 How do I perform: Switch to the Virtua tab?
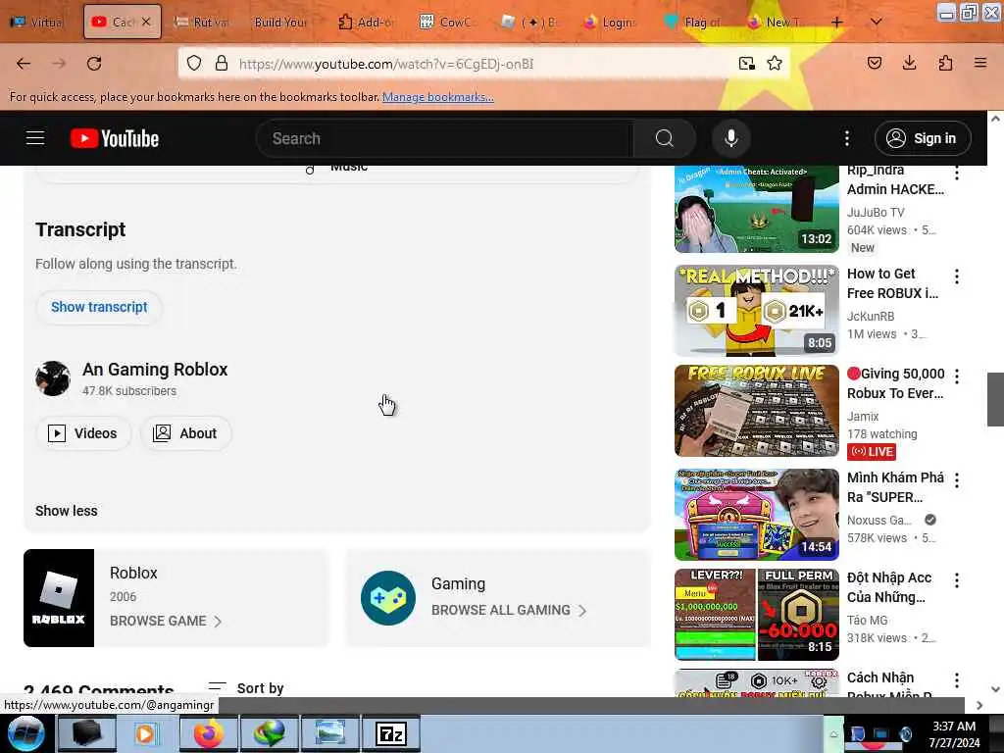point(37,23)
